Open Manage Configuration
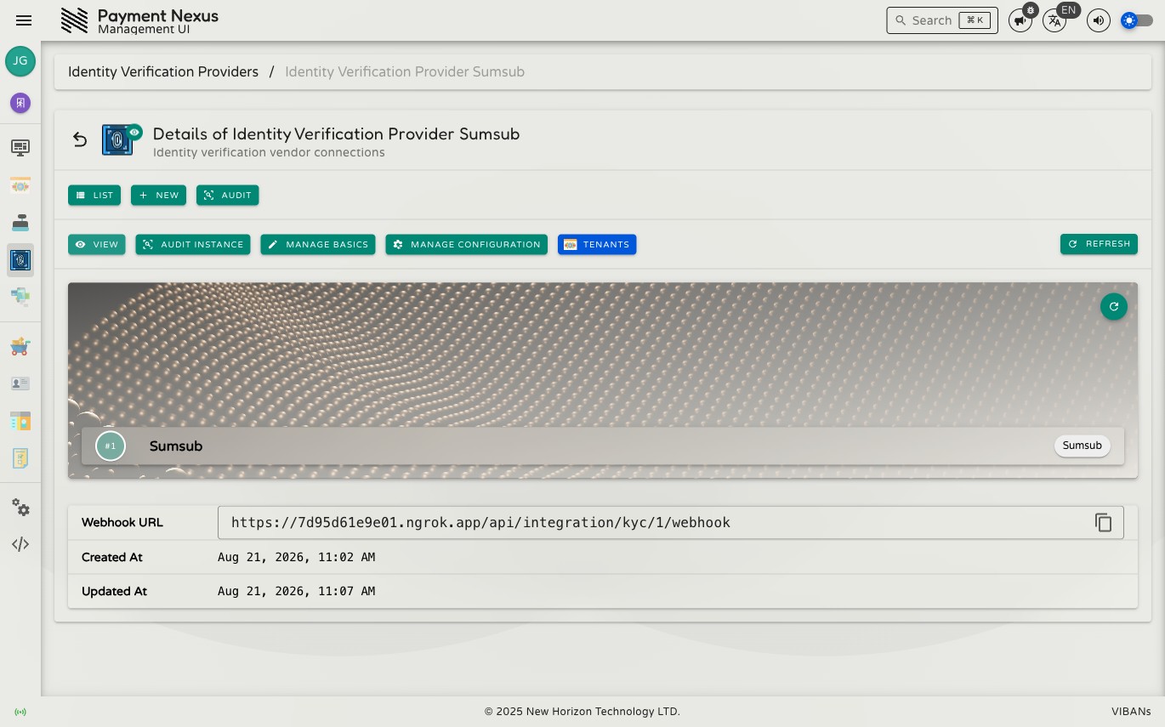The image size is (1165, 727). pos(466,245)
